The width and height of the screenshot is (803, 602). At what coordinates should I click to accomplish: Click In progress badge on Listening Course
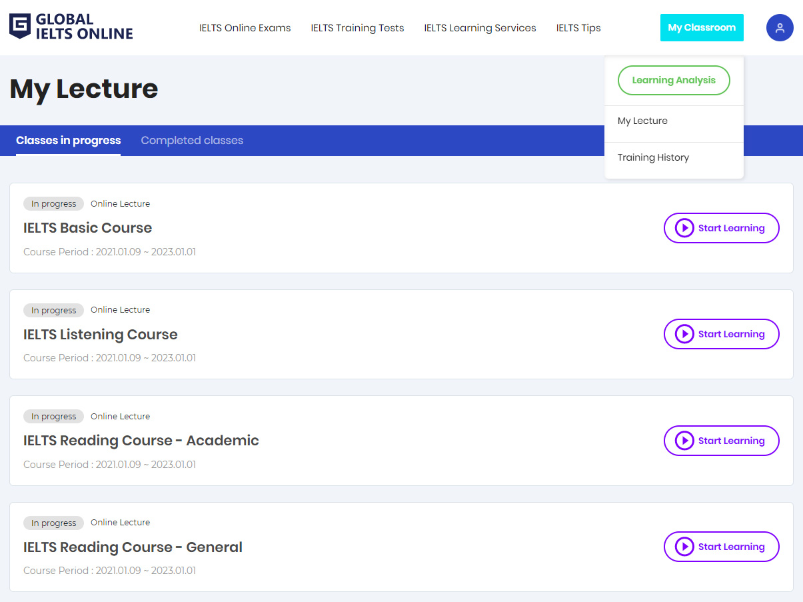53,310
